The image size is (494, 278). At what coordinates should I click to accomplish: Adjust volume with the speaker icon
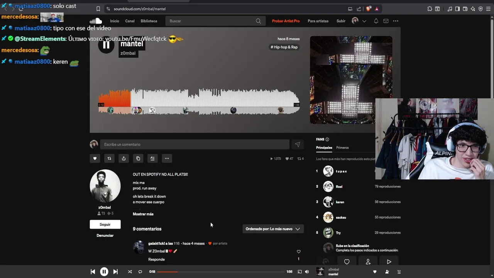tap(307, 272)
